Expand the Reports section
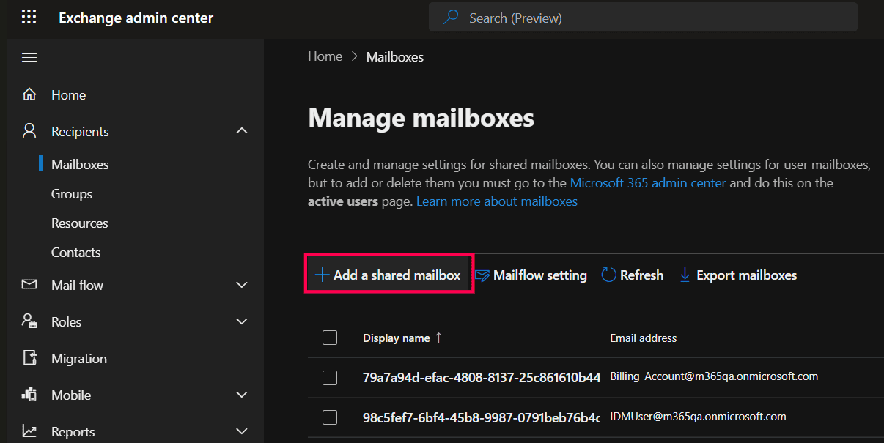 pyautogui.click(x=242, y=431)
